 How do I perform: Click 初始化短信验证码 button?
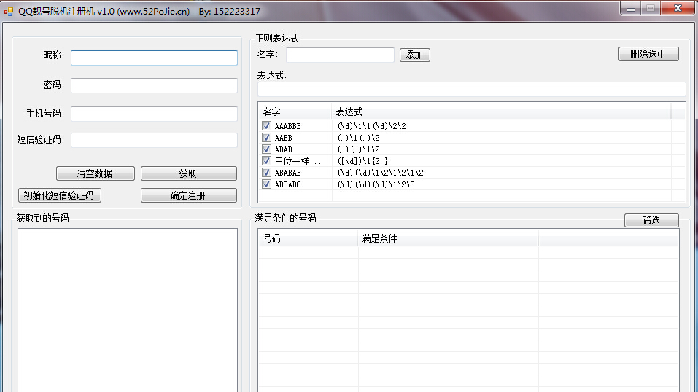[60, 195]
